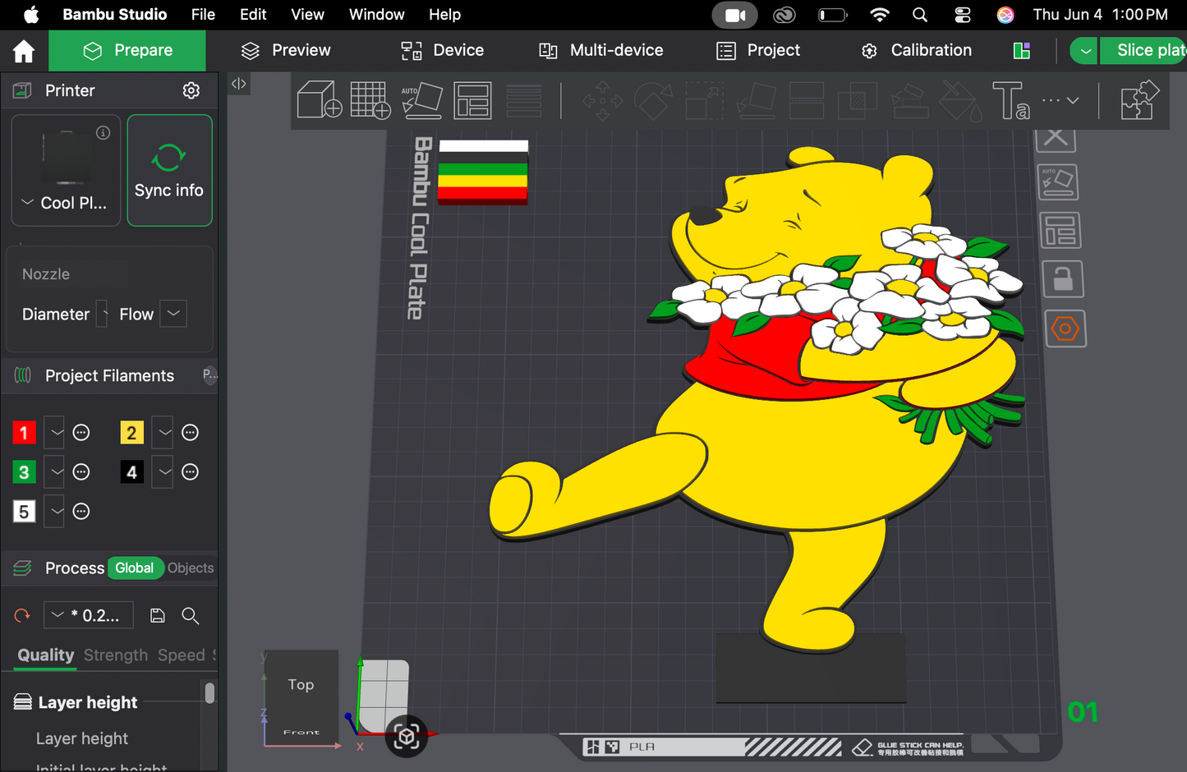Switch process mode to Objects
Screen dimensions: 1187x772
(191, 568)
